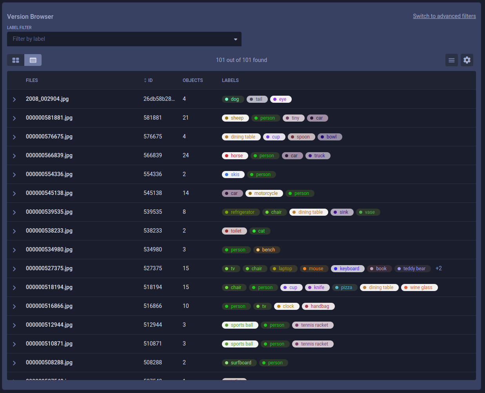Switch to table list view

point(33,60)
